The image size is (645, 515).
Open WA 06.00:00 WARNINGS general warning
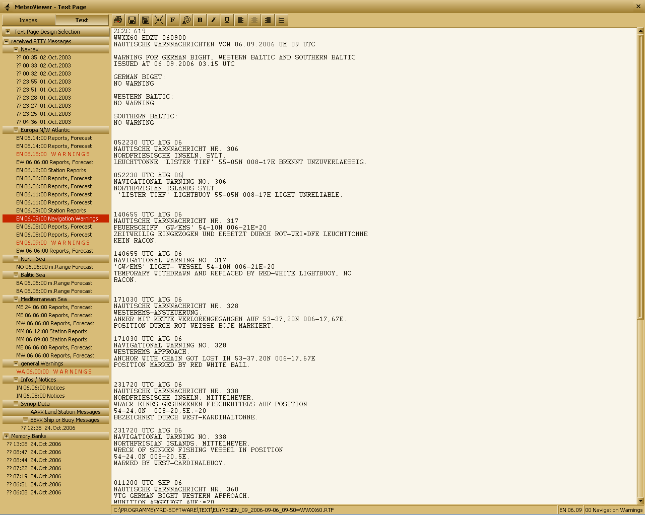(54, 372)
